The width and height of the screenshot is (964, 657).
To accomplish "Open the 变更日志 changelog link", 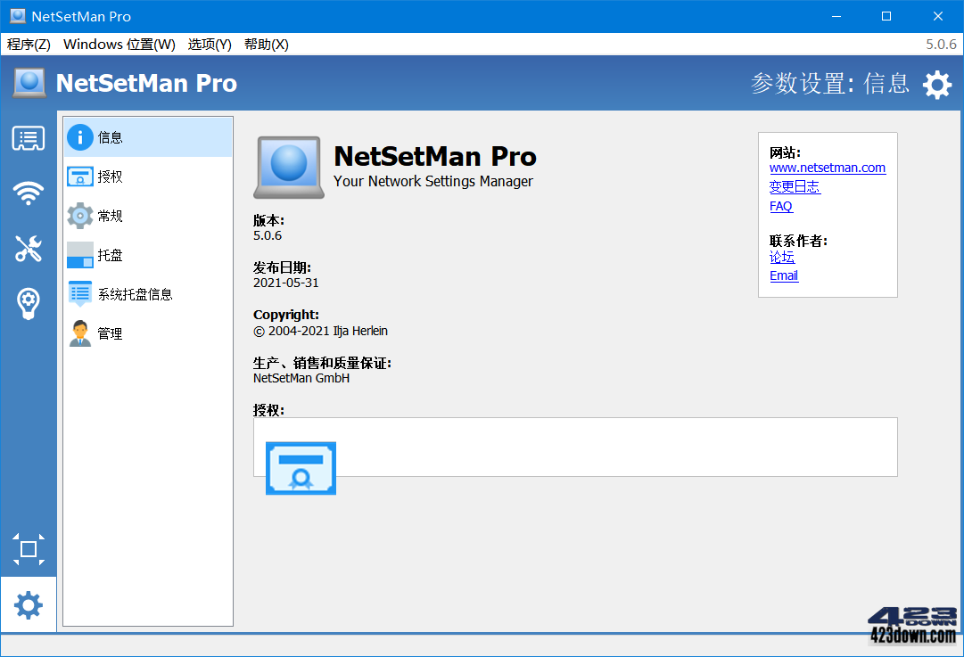I will point(795,186).
